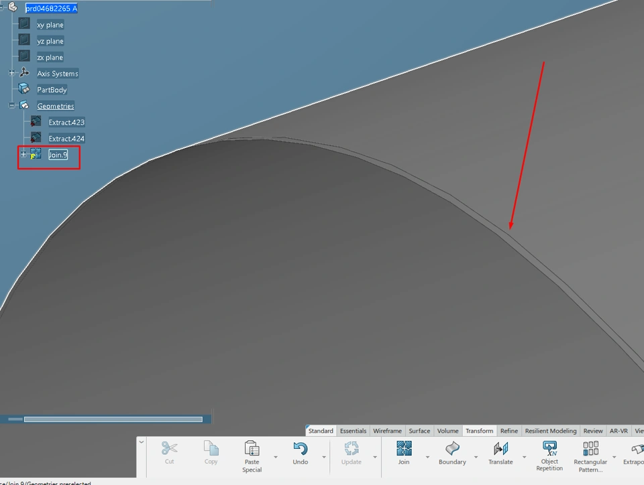
Task: Go to the Volume tab
Action: (447, 431)
